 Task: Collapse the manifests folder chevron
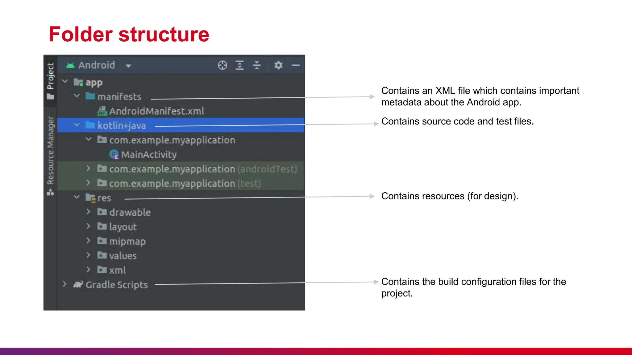point(77,96)
